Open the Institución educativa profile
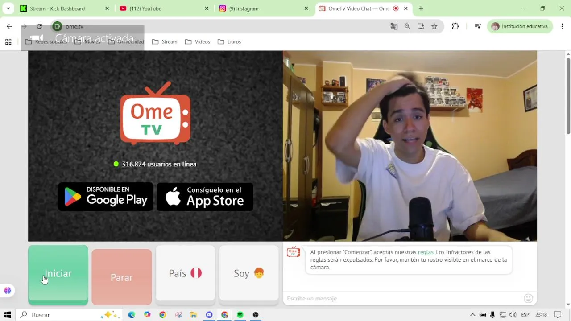The image size is (571, 321). click(520, 26)
